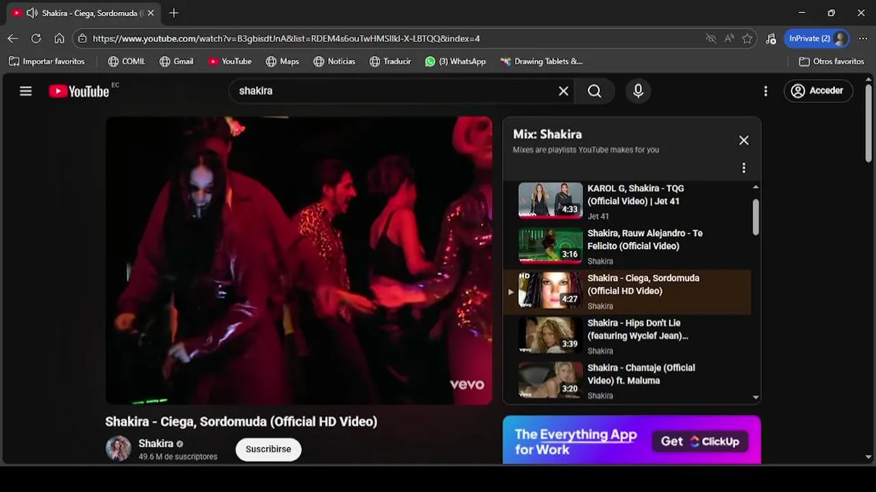Open the InPrivate (2) profile button
Viewport: 876px width, 492px height.
tap(818, 38)
